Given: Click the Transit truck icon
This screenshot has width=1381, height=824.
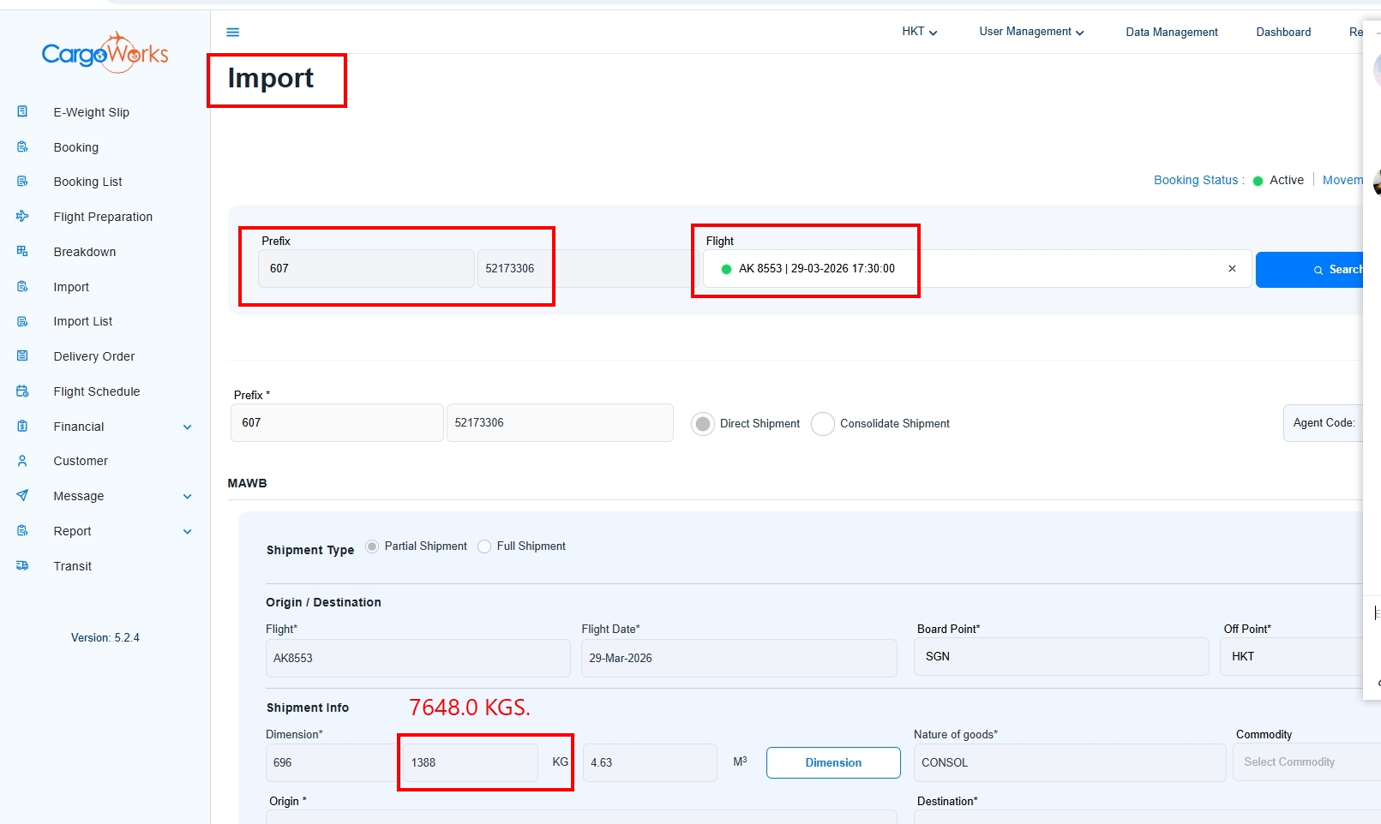Looking at the screenshot, I should [22, 566].
